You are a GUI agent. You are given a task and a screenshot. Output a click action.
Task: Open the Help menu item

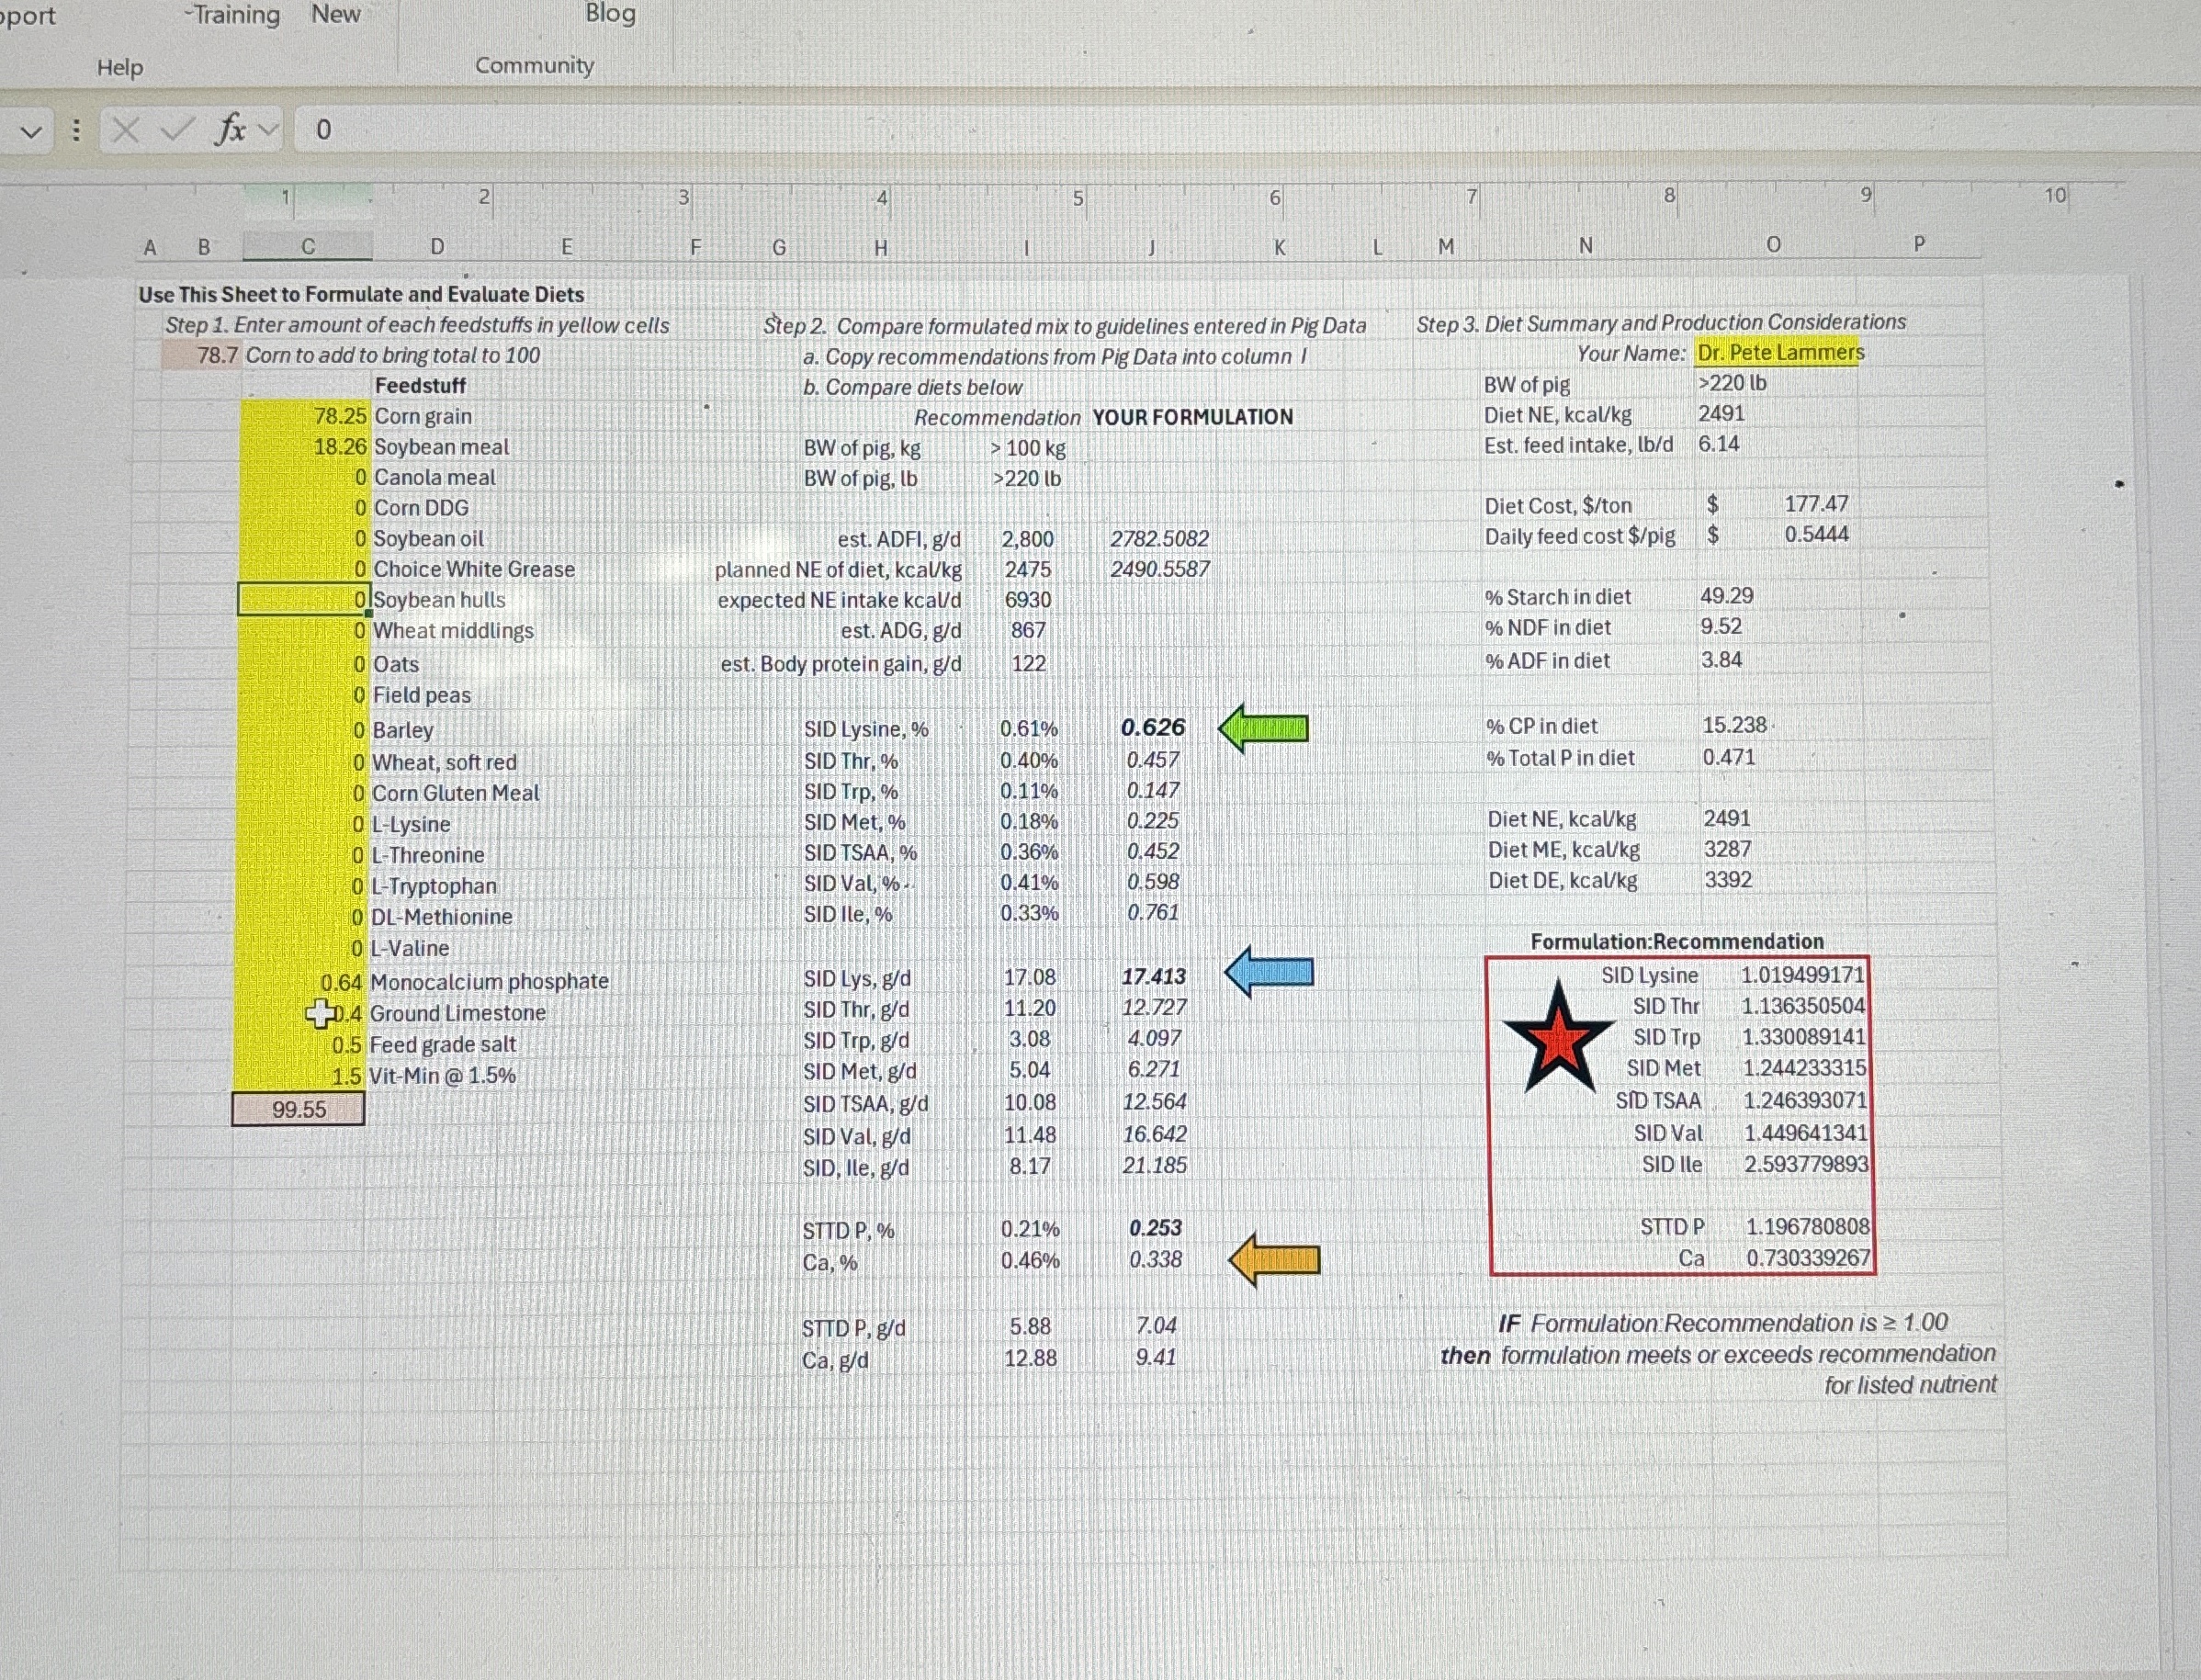click(x=120, y=68)
